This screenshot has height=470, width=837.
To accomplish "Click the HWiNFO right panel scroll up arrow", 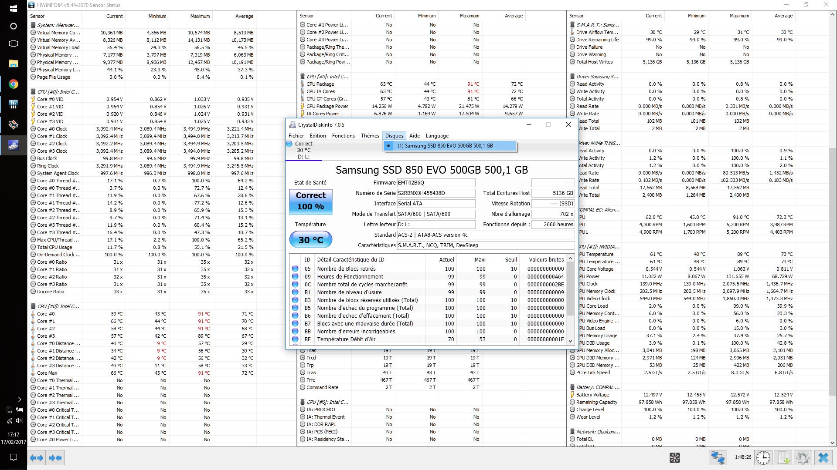I will click(x=833, y=15).
